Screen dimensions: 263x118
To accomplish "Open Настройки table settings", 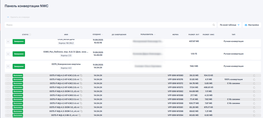I will pyautogui.click(x=251, y=25).
